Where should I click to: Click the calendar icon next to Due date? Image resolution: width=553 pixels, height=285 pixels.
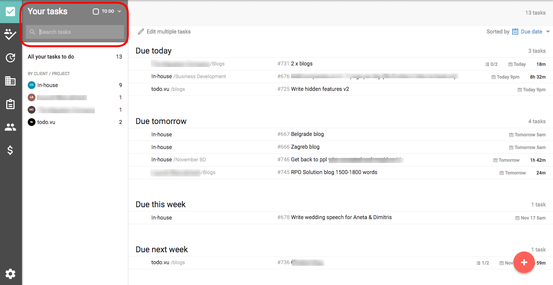(x=515, y=32)
